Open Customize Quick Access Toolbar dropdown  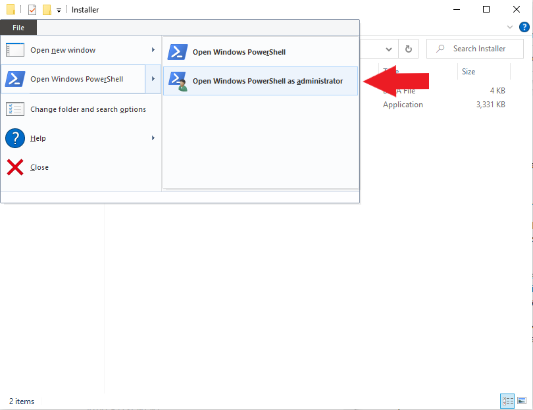59,10
